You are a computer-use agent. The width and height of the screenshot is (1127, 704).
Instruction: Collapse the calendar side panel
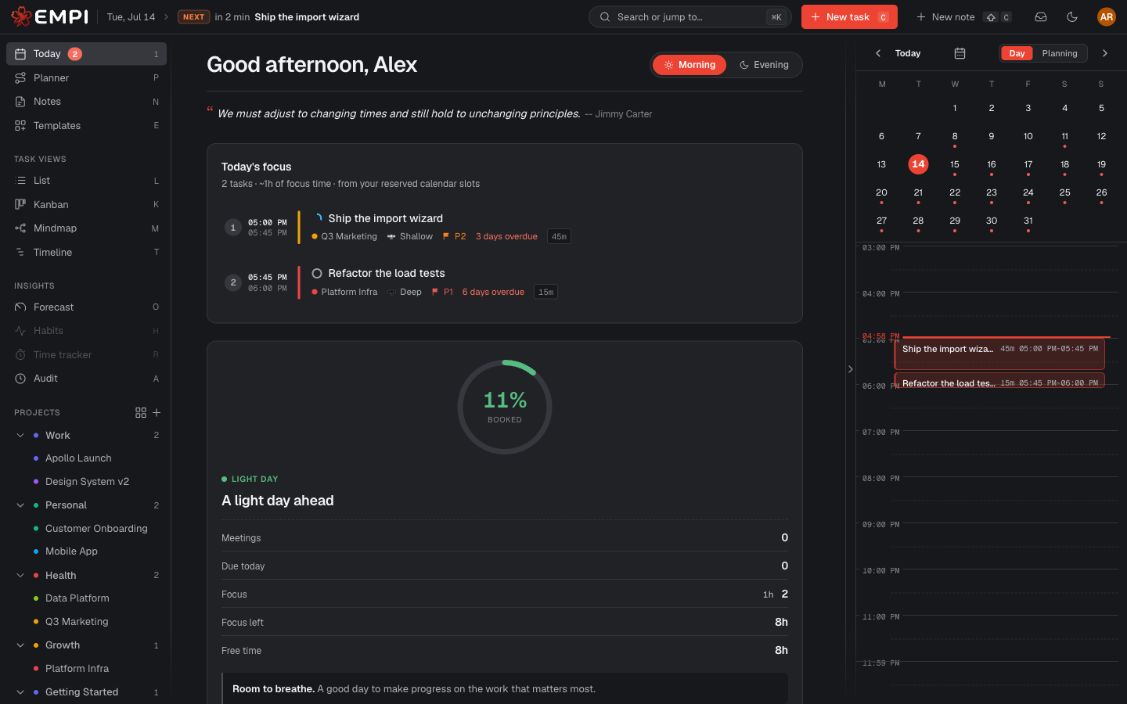pos(850,369)
